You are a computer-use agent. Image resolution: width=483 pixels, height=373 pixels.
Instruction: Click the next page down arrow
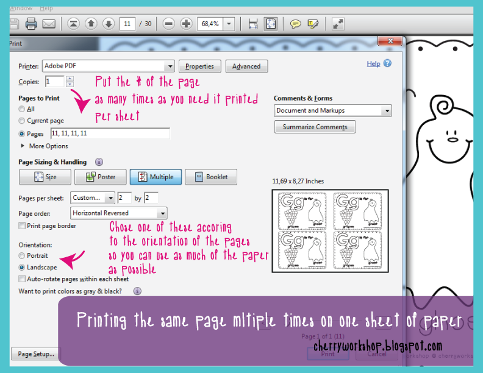click(109, 24)
